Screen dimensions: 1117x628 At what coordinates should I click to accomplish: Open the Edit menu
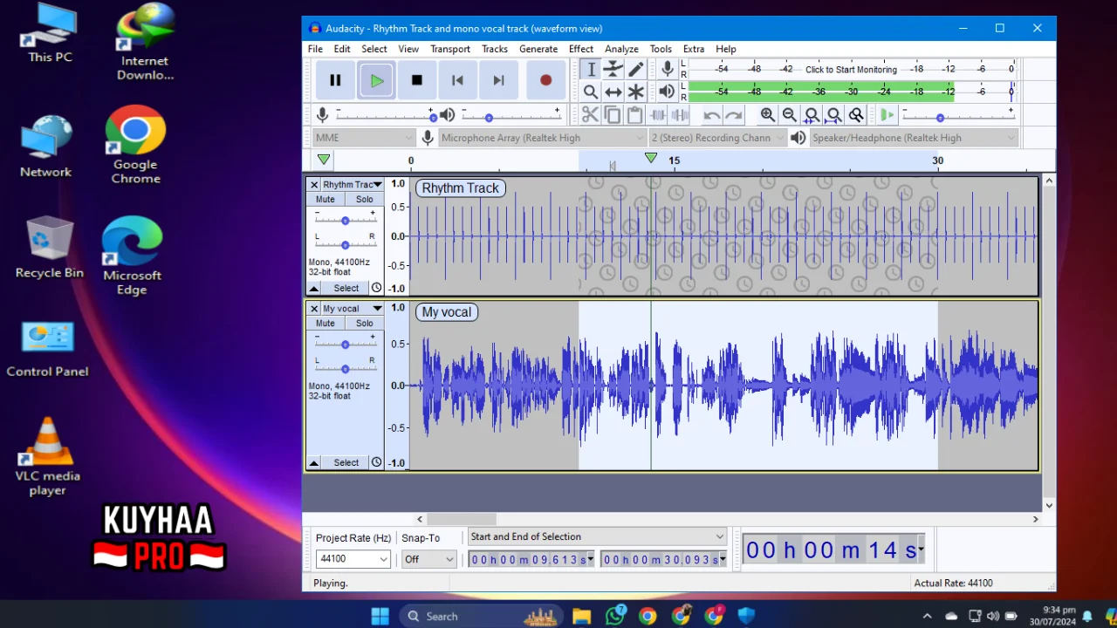pyautogui.click(x=342, y=49)
